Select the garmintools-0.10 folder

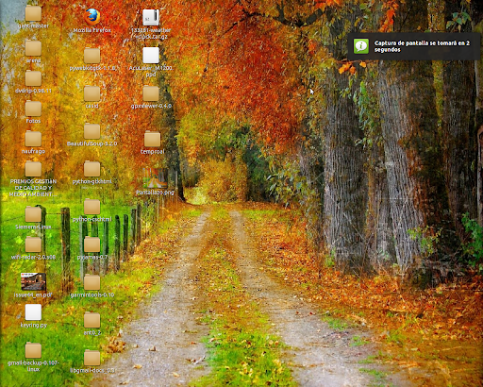click(92, 282)
